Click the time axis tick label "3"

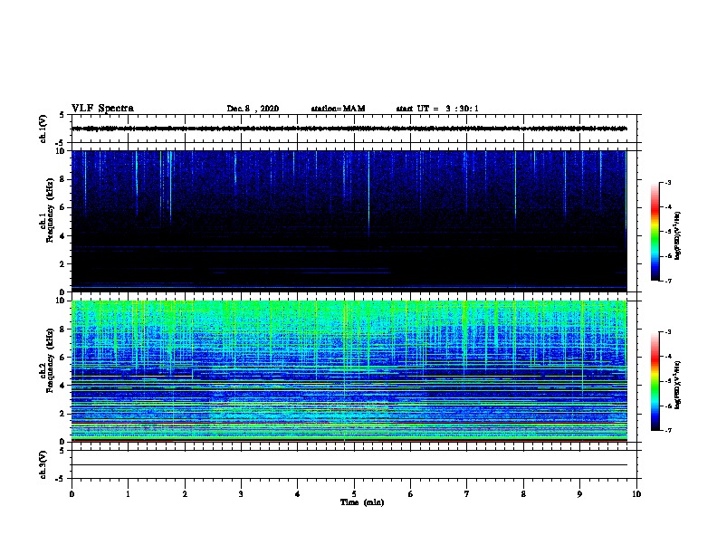(241, 493)
